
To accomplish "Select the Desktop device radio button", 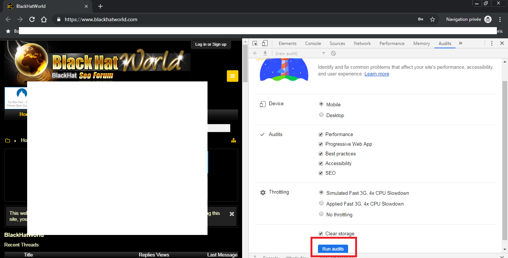I will click(x=321, y=115).
